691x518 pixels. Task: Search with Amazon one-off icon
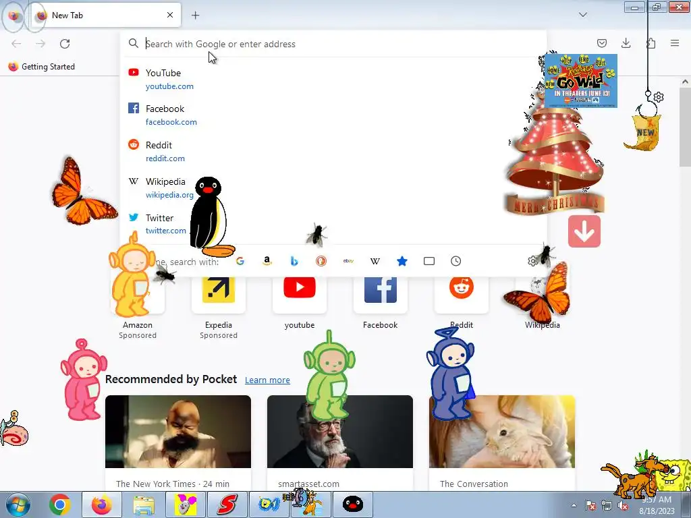pyautogui.click(x=267, y=261)
